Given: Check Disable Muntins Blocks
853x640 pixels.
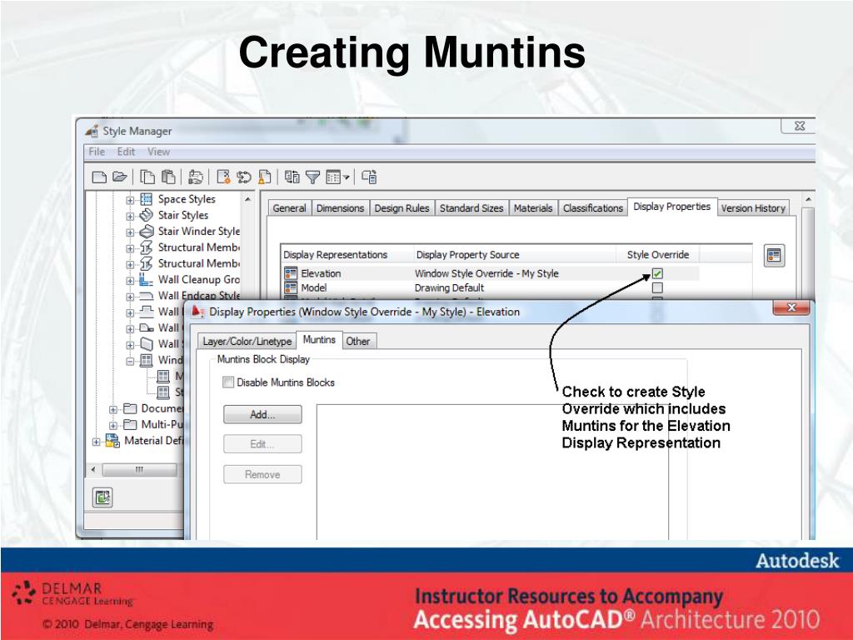Looking at the screenshot, I should (228, 382).
